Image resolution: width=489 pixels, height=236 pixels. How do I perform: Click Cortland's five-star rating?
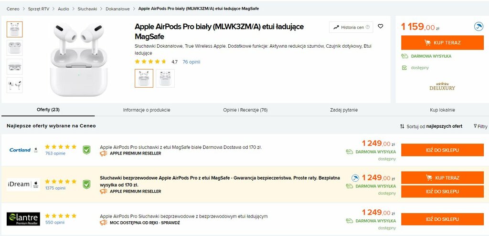pyautogui.click(x=61, y=147)
